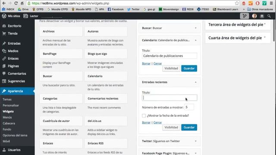Open Cabecera submenu item

[x=9, y=123]
